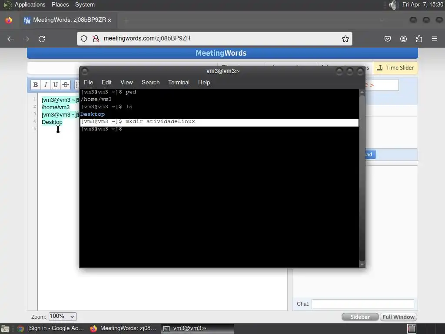The image size is (445, 334).
Task: Open the Applications menu
Action: tap(30, 5)
